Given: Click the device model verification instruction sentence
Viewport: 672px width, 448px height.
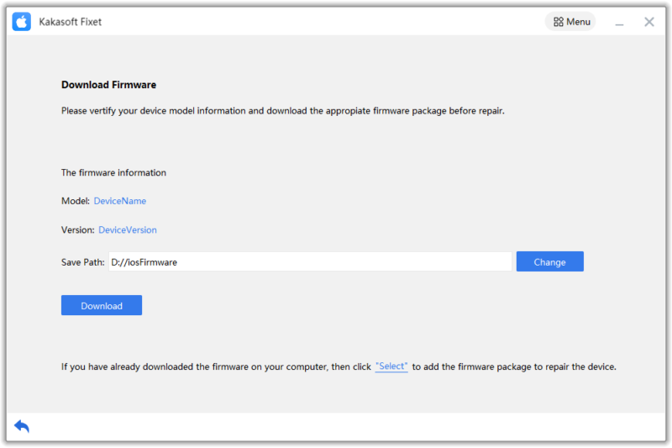Looking at the screenshot, I should (x=283, y=110).
